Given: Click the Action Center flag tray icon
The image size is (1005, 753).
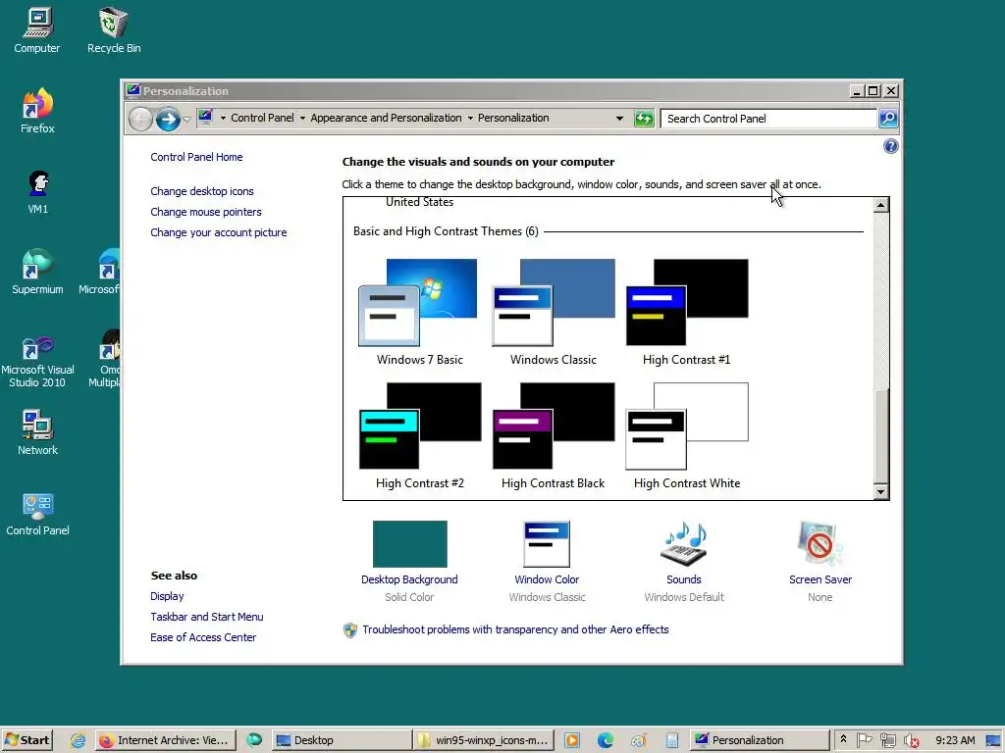Looking at the screenshot, I should (x=864, y=740).
